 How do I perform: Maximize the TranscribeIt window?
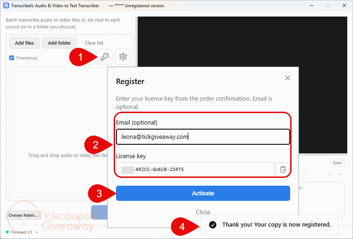[x=328, y=6]
